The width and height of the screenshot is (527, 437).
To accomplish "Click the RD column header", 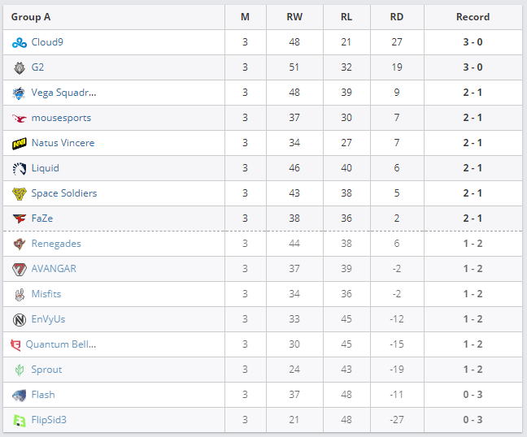I will click(x=396, y=17).
